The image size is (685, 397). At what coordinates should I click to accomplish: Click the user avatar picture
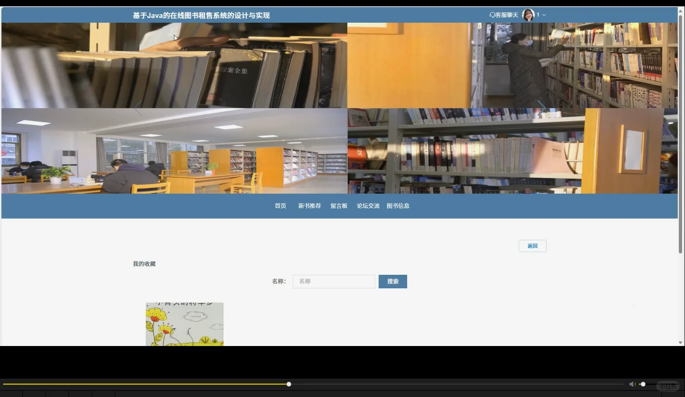coord(528,15)
